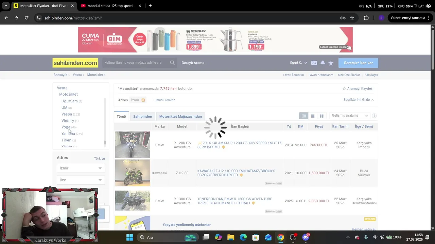
Task: Sort by Yıl column header
Action: point(289,126)
